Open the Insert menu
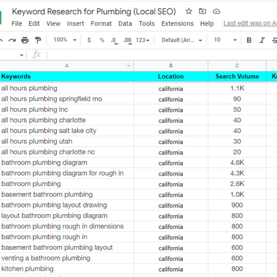The image size is (277, 277). (75, 24)
